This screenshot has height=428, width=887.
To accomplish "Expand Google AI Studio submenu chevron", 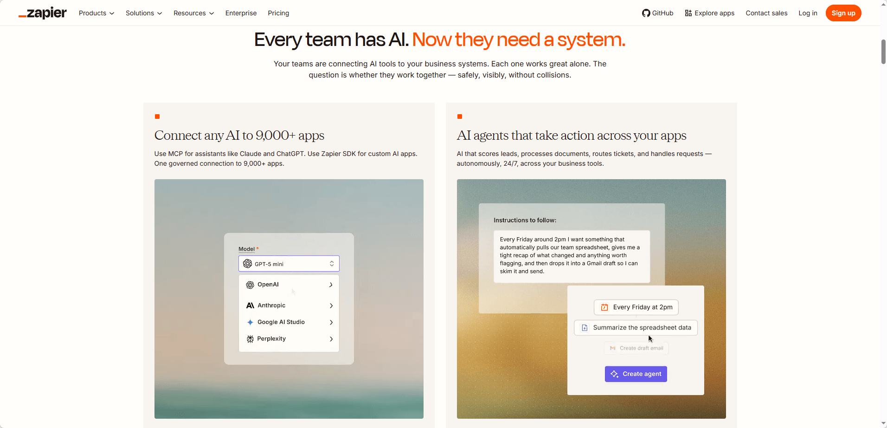I will 331,322.
